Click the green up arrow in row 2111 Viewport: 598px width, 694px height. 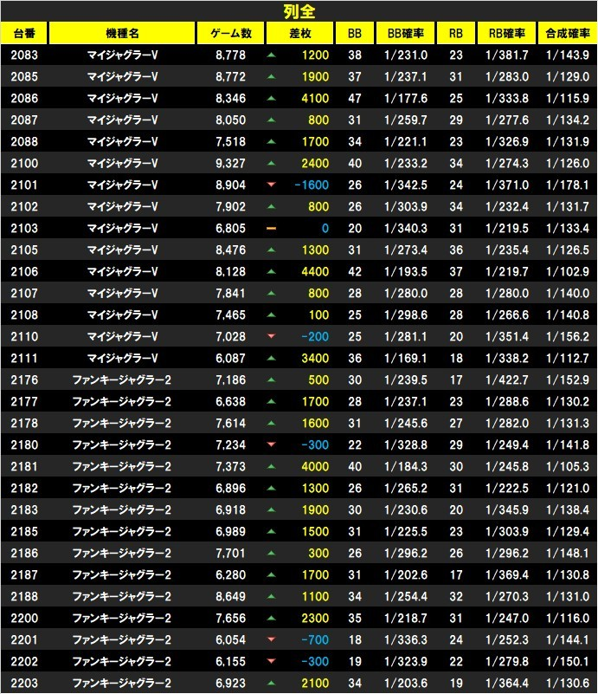[272, 358]
